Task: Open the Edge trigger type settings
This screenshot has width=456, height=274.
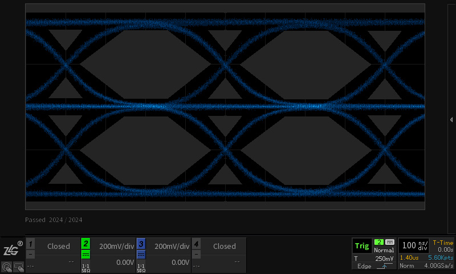Action: click(x=364, y=267)
